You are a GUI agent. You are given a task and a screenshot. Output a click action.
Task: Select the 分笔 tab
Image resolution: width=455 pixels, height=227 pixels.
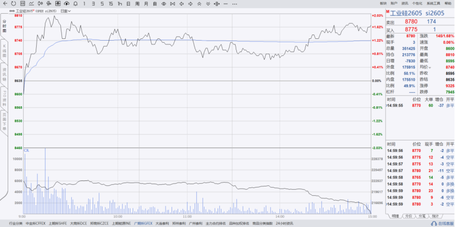422,216
